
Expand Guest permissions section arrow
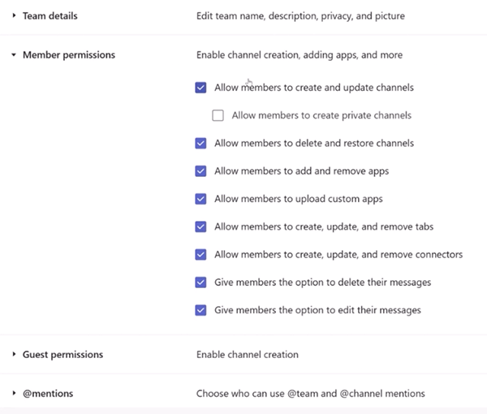click(x=14, y=354)
